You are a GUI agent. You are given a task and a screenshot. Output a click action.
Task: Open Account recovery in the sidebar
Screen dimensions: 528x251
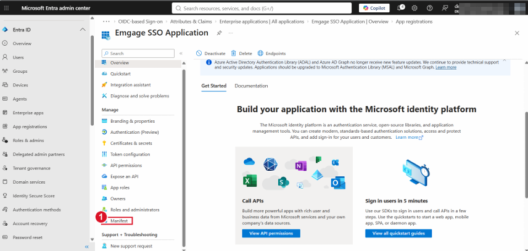[30, 223]
